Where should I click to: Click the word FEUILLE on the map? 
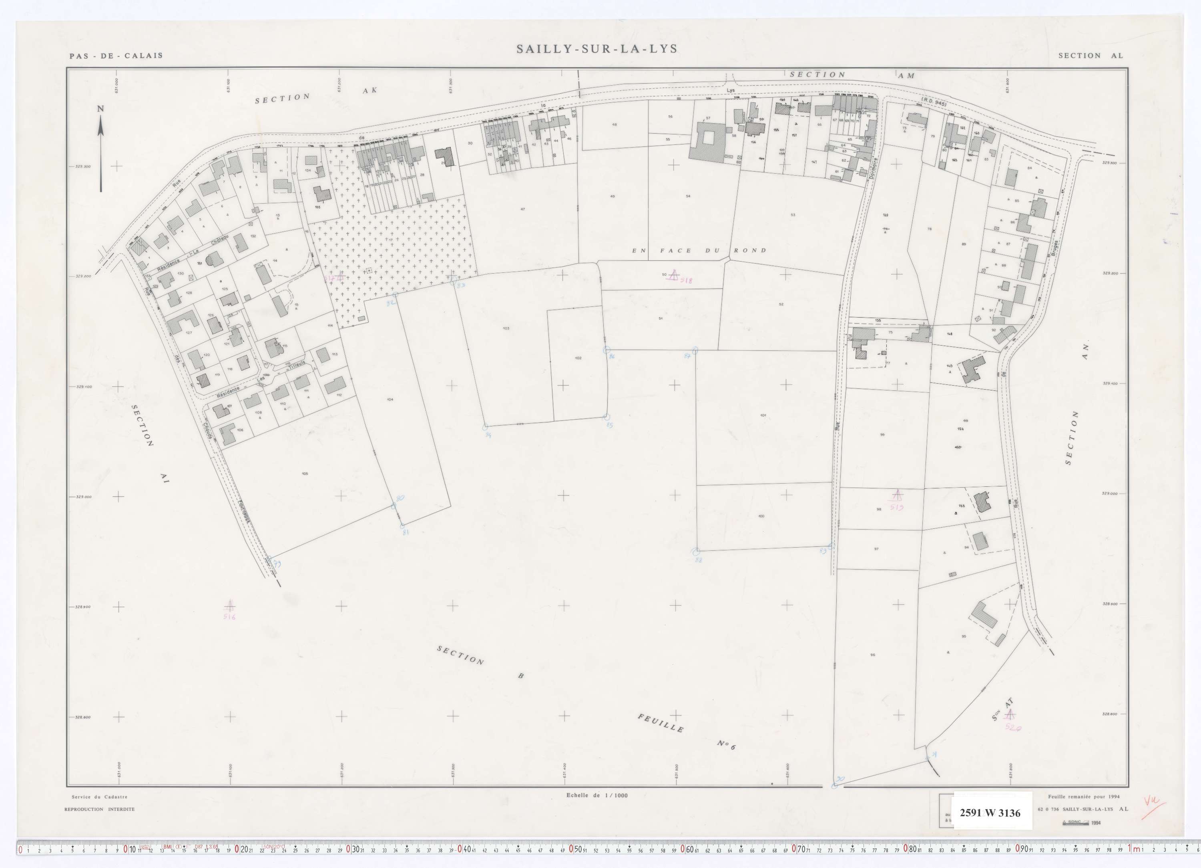[660, 723]
